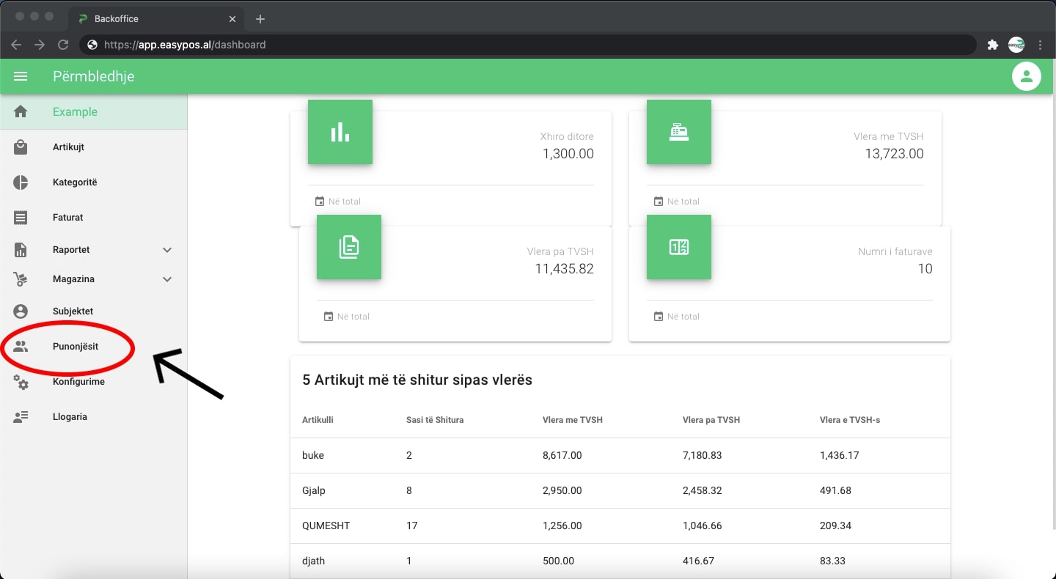Open the Chrome three-dot menu

pyautogui.click(x=1041, y=45)
